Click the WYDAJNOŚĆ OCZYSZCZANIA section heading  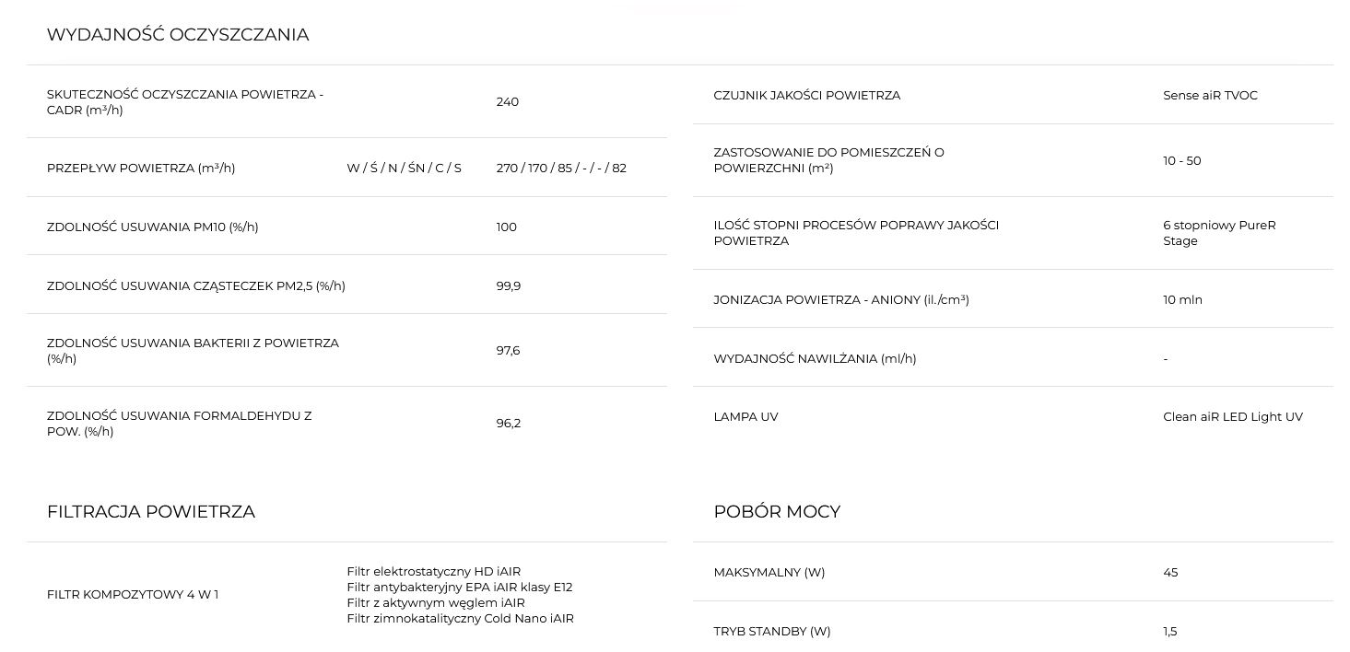tap(177, 35)
